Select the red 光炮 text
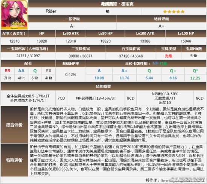The width and height of the screenshot is (207, 184). click(x=169, y=56)
